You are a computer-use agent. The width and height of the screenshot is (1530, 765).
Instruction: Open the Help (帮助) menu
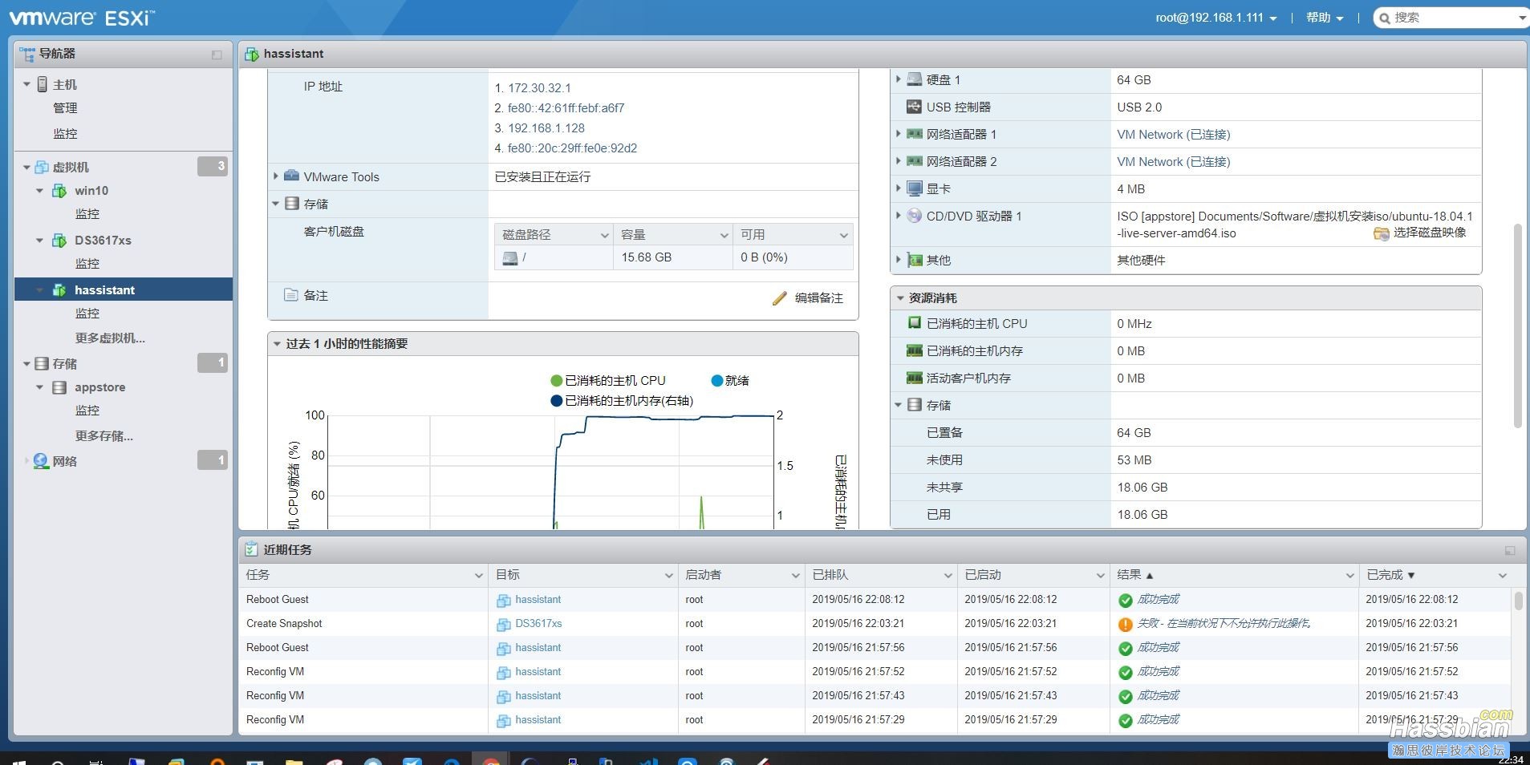(1325, 18)
